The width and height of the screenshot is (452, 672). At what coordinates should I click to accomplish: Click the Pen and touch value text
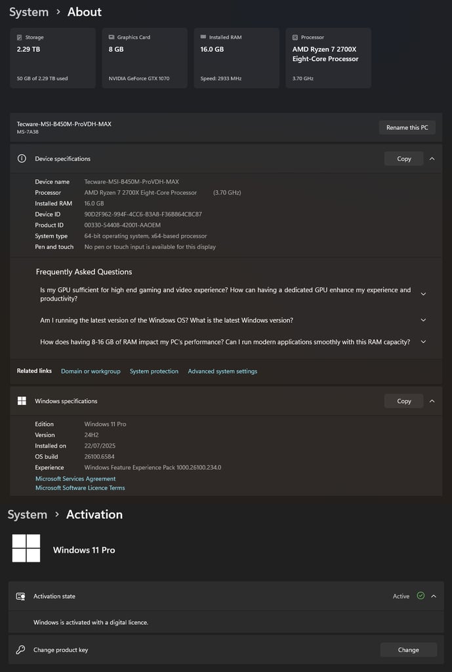pyautogui.click(x=150, y=247)
